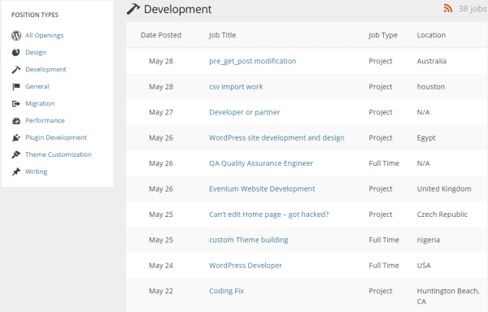The image size is (488, 312).
Task: Click the May 22 date cell
Action: point(161,291)
